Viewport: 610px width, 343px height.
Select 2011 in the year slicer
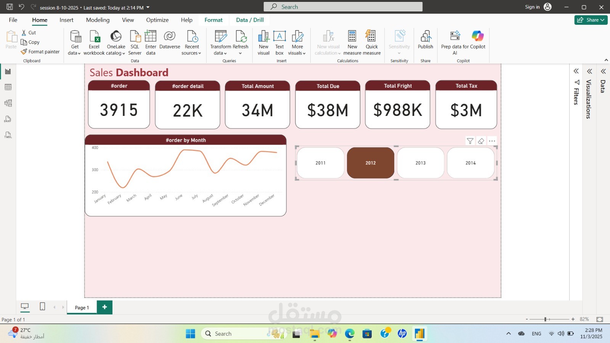pos(320,163)
